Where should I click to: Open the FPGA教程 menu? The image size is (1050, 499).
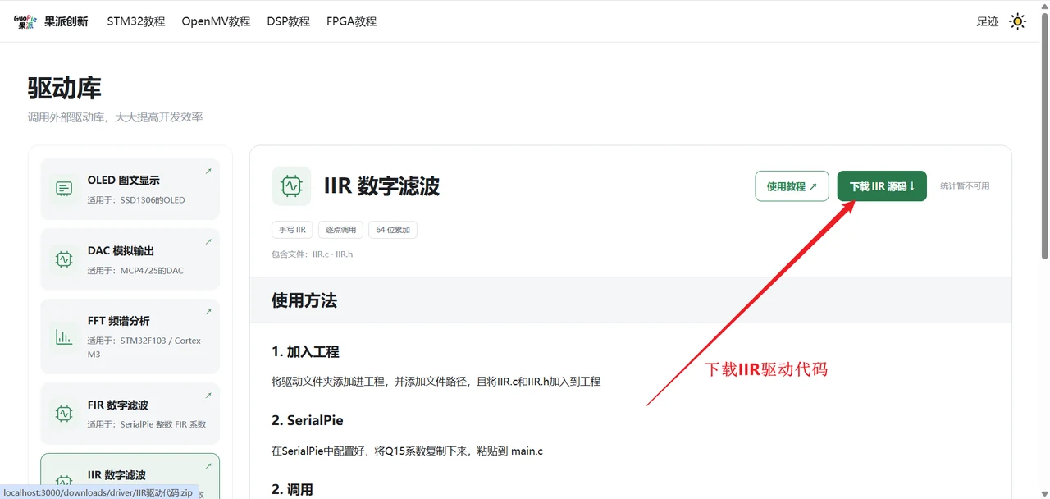click(x=351, y=21)
